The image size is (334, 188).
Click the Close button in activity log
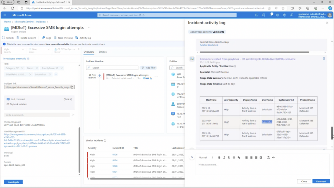point(304,181)
